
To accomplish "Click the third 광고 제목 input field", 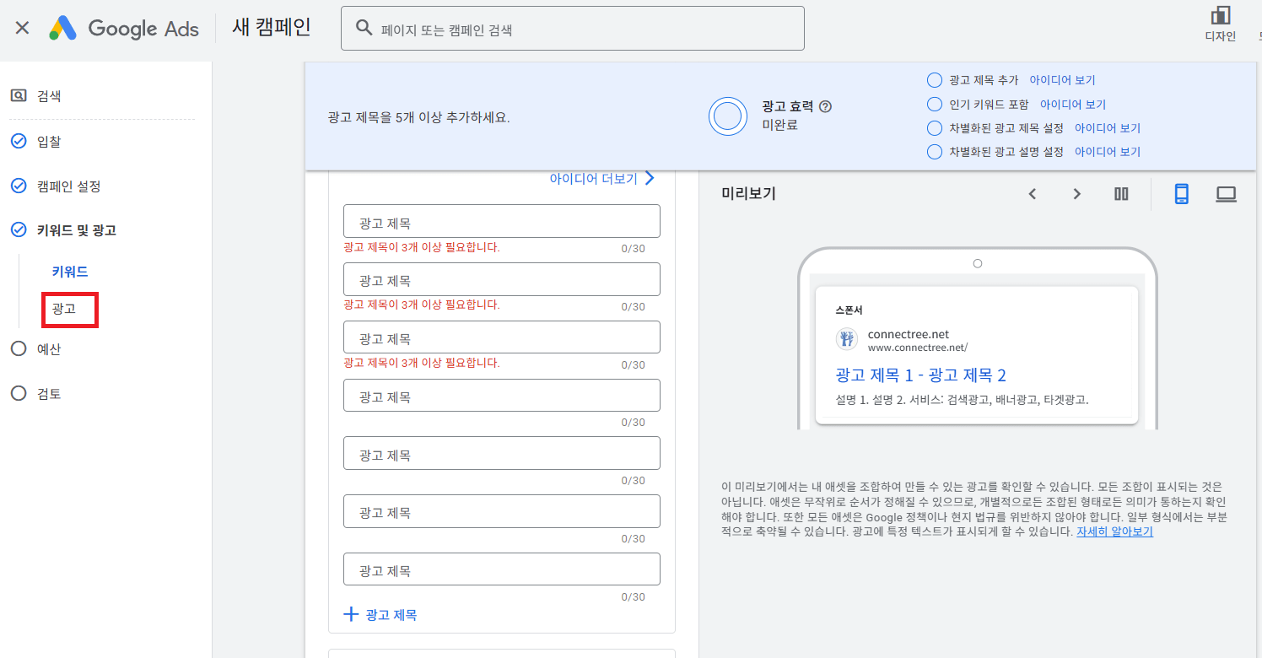I will [502, 337].
